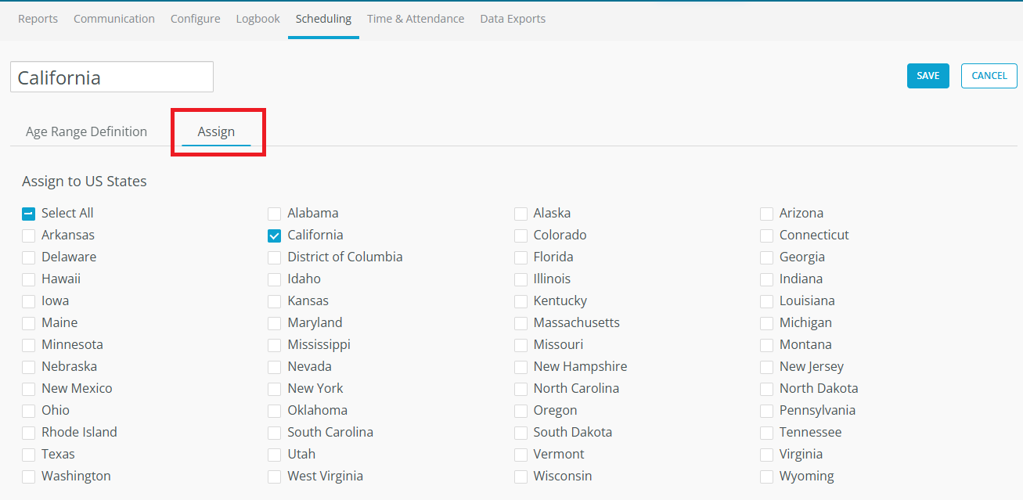Mark the Wyoming checkbox
This screenshot has width=1023, height=500.
(x=766, y=477)
